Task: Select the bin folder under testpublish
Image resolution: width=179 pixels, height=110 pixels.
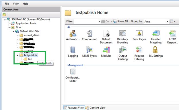Action: pyautogui.click(x=30, y=59)
